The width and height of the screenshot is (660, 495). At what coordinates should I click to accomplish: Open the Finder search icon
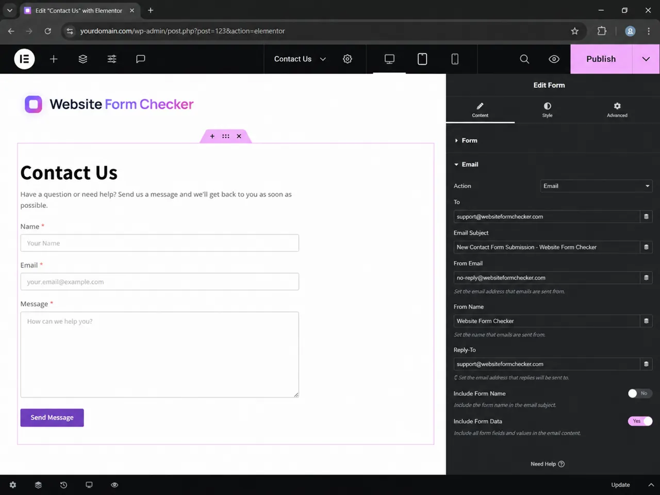(524, 59)
